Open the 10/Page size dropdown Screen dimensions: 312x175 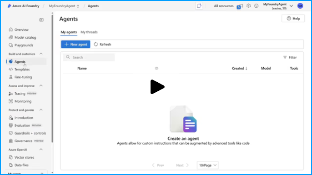coord(207,165)
